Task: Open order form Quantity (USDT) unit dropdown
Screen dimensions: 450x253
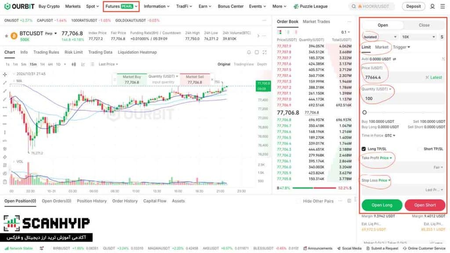Action: coord(376,89)
